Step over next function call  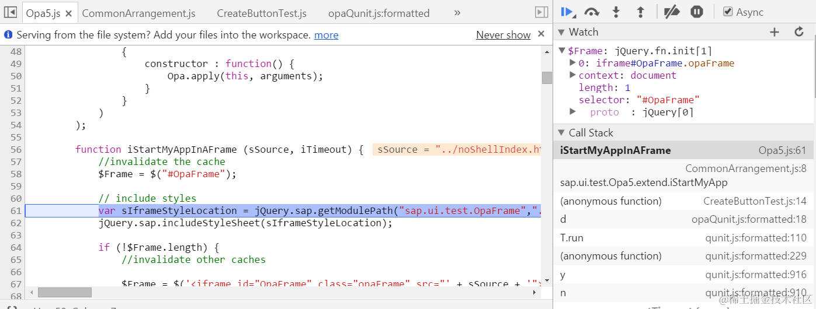pos(592,12)
